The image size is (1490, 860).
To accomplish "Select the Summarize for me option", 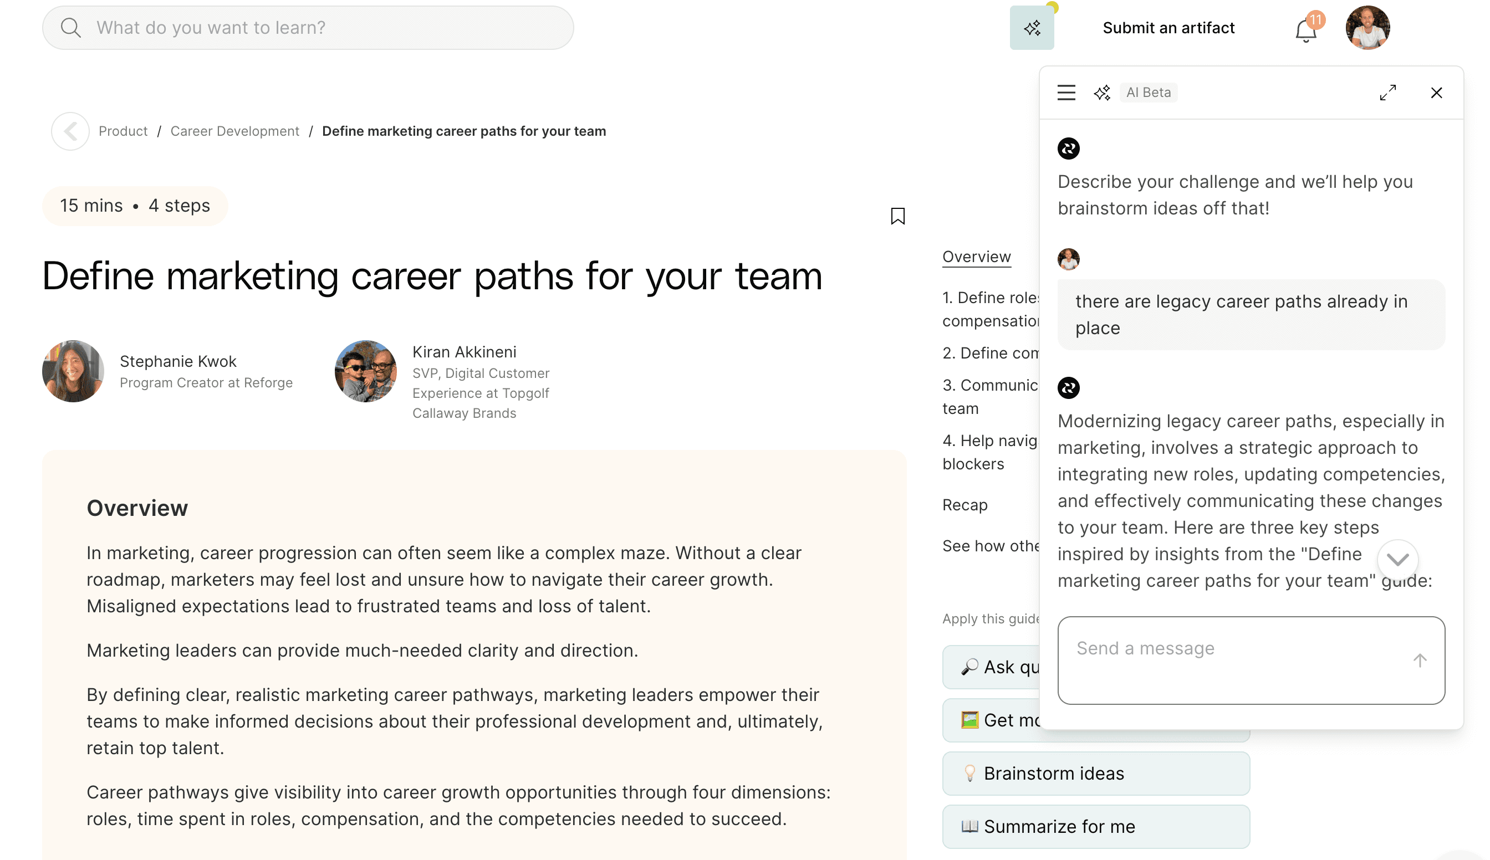I will point(1052,826).
